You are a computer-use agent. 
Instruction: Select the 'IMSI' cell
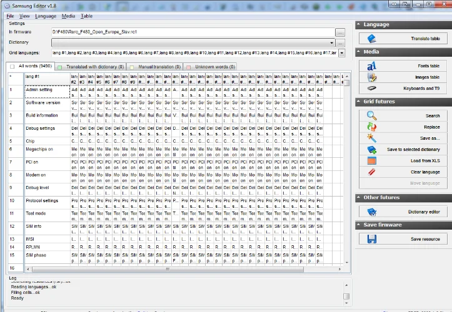[48, 239]
